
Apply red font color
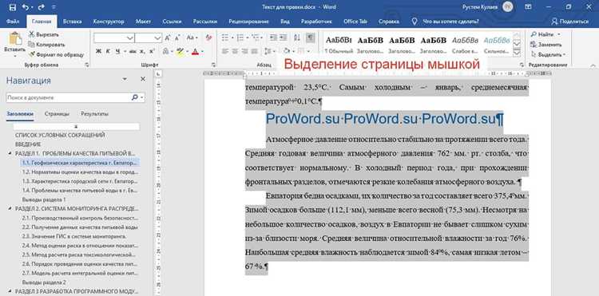(x=195, y=52)
